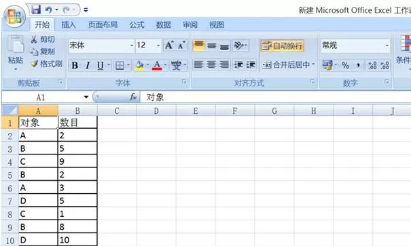Image resolution: width=411 pixels, height=246 pixels.
Task: Switch to the 审阅 tab
Action: click(190, 25)
